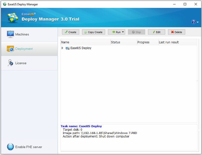This screenshot has height=155, width=202.
Task: Select the Deployment sidebar item
Action: click(29, 49)
